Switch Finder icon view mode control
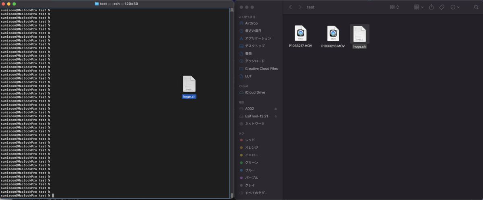Screen dimensions: 483x200 point(394,7)
